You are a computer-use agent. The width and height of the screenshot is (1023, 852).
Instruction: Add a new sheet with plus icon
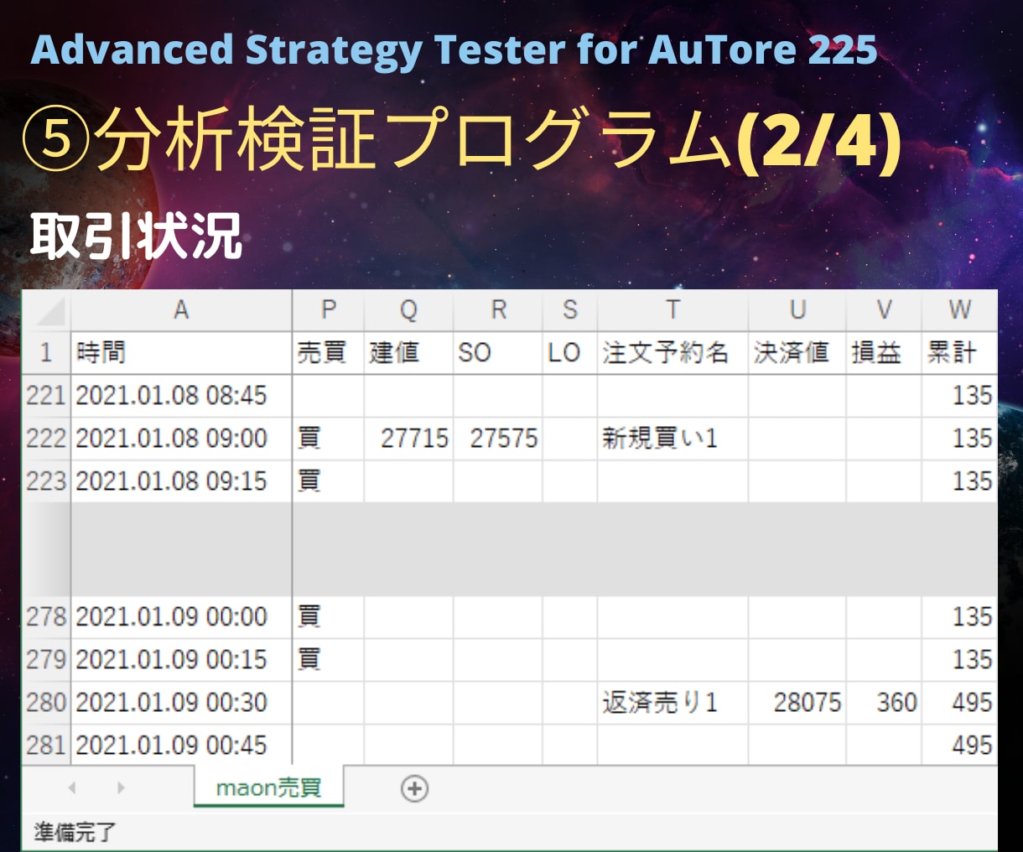(414, 788)
